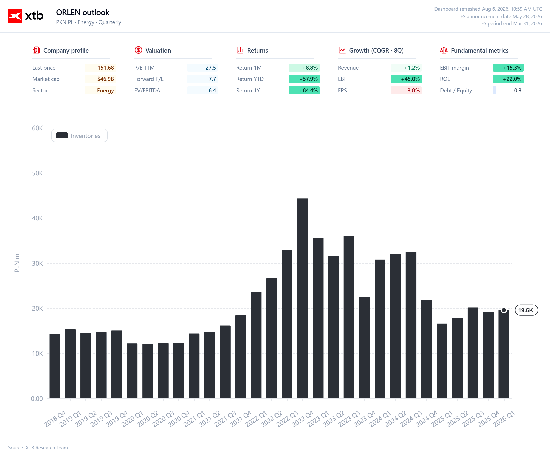The width and height of the screenshot is (550, 453).
Task: Click the Debt / Equity value 0.3
Action: 518,90
